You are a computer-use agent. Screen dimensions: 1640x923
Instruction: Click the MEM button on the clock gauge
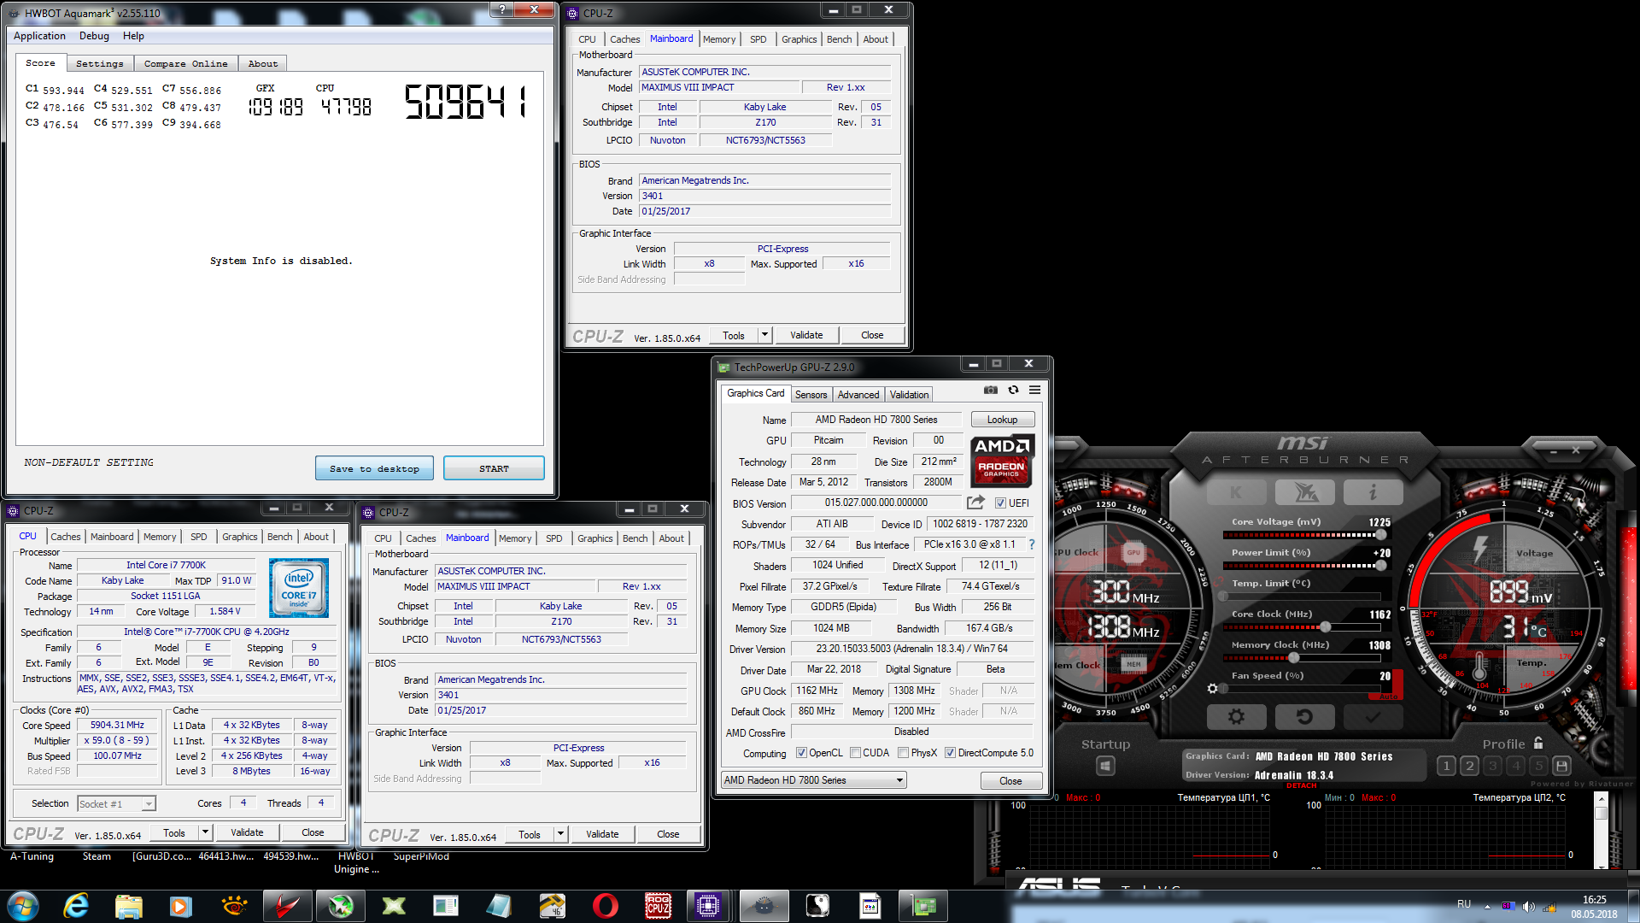[1133, 663]
